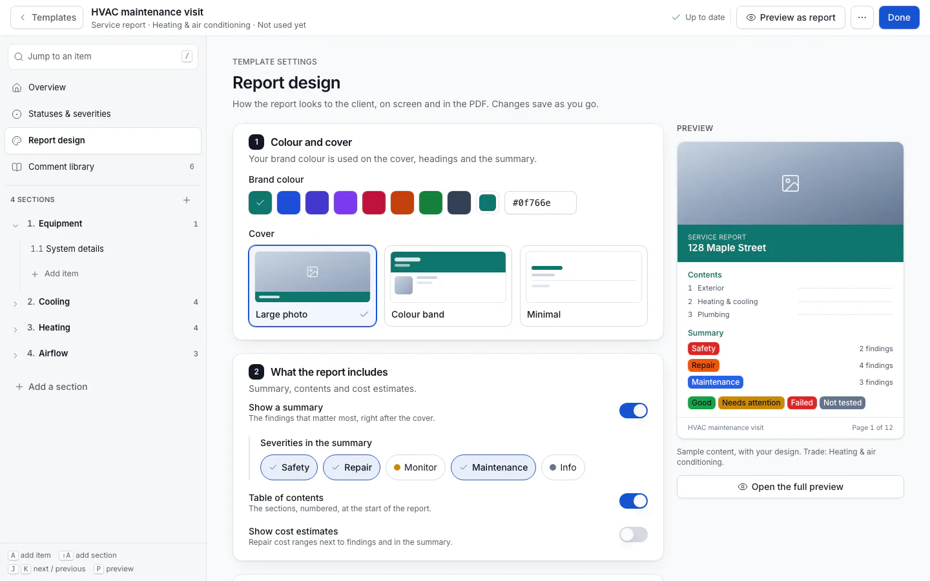Expand the Heating section chevron

tap(15, 329)
